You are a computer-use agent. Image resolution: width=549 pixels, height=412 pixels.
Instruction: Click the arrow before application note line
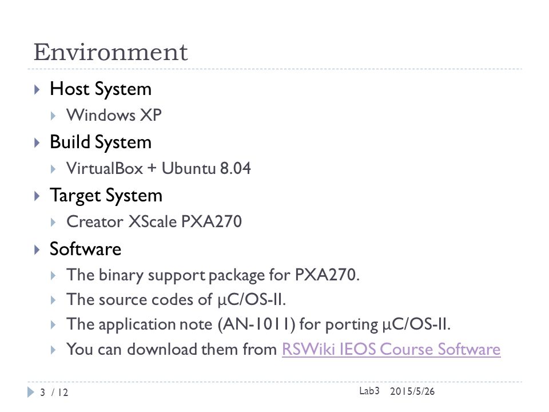53,325
